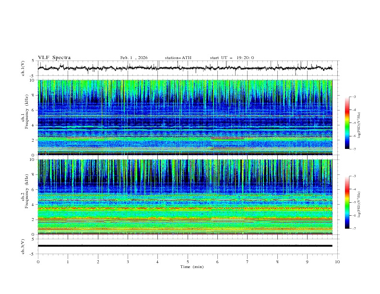Click time axis tick label "8"
Viewport: 380px width, 294px height.
(277, 262)
